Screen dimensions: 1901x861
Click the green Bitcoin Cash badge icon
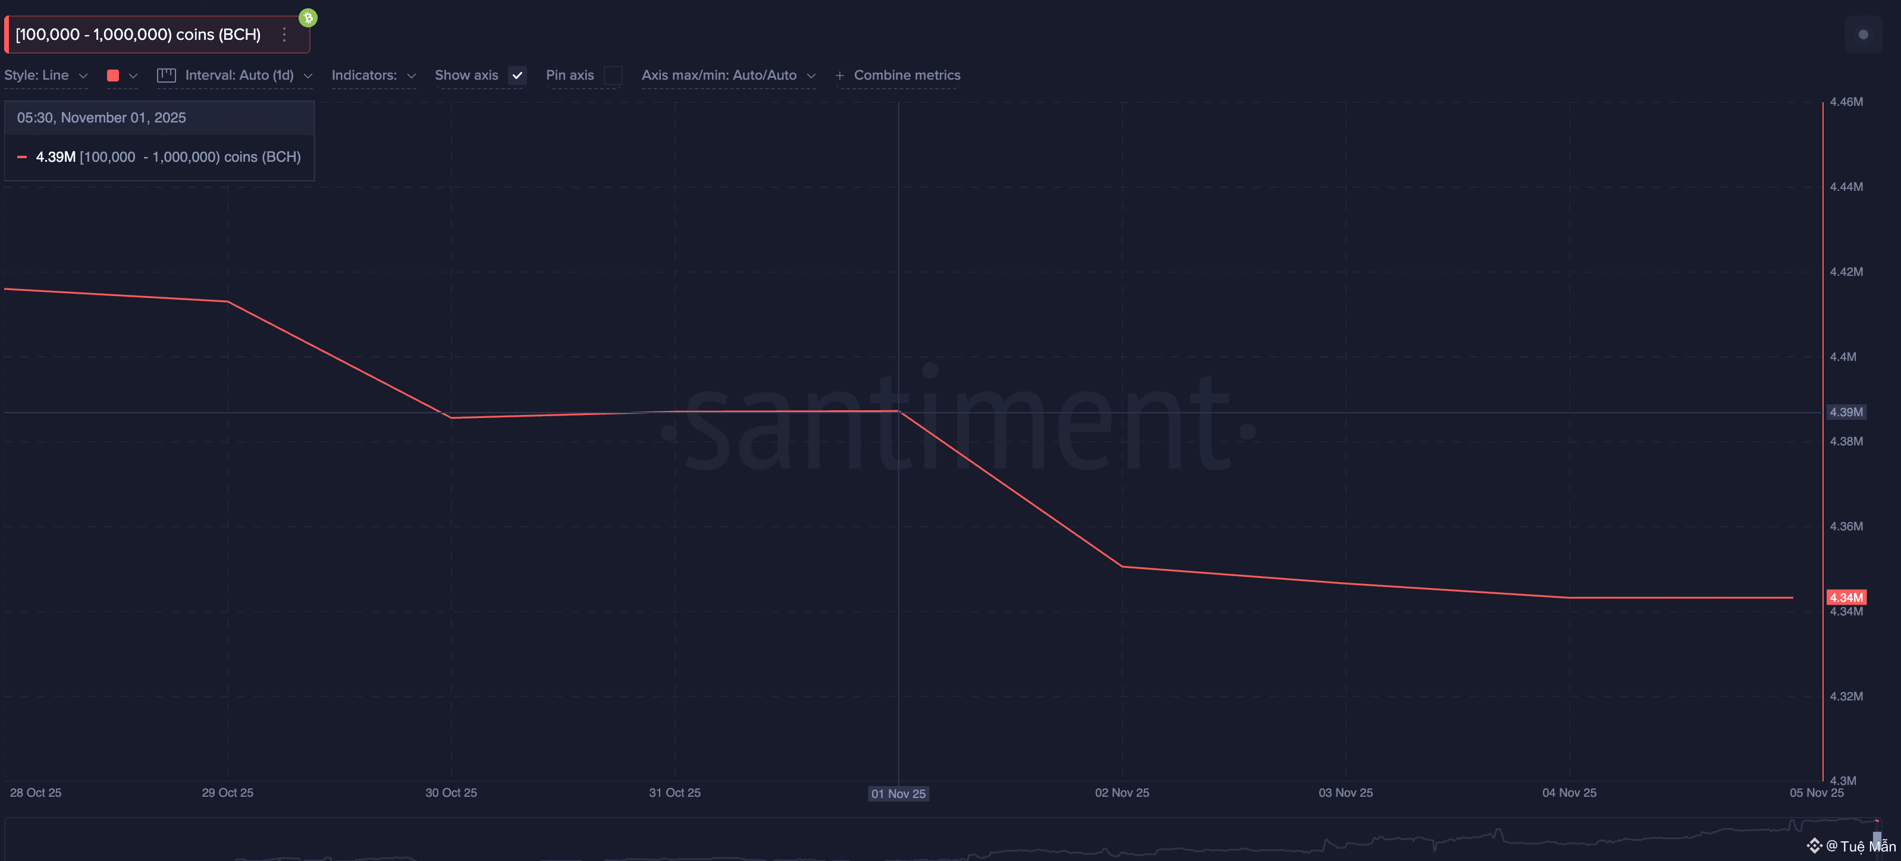pos(308,18)
